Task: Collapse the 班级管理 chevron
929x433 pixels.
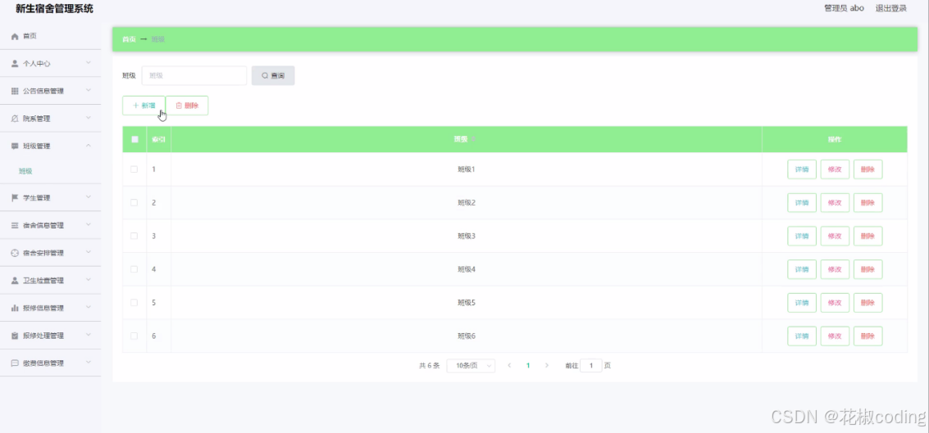Action: coord(89,146)
